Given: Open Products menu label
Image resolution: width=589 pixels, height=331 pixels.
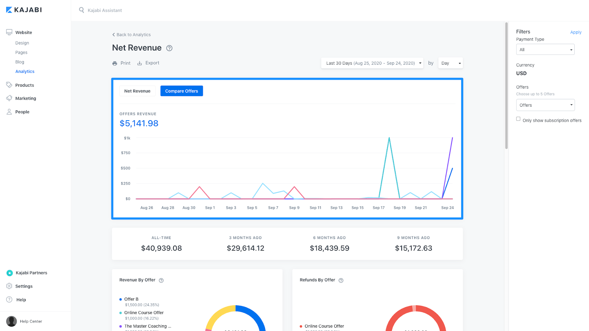Looking at the screenshot, I should [x=25, y=85].
